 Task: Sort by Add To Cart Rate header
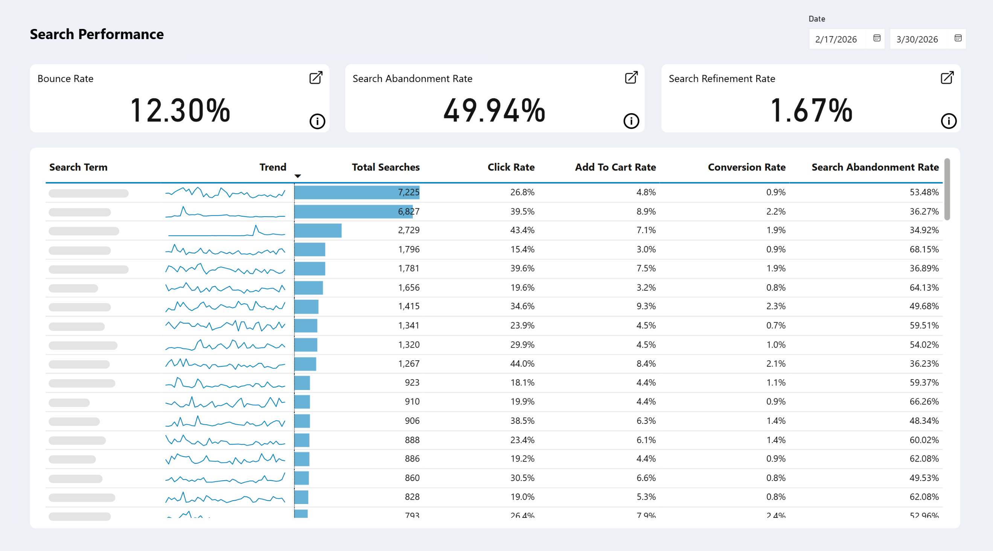click(x=615, y=167)
